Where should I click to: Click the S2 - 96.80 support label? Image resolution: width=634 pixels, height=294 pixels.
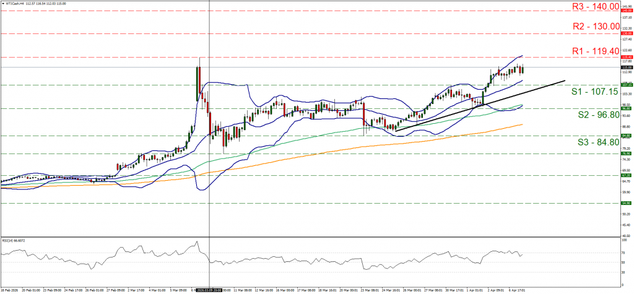[597, 115]
